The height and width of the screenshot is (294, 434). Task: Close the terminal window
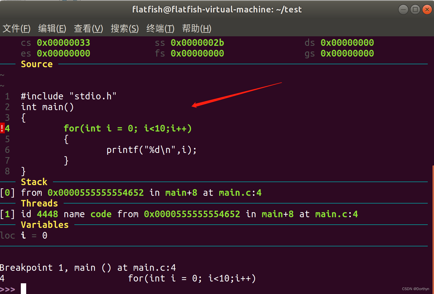(x=427, y=10)
